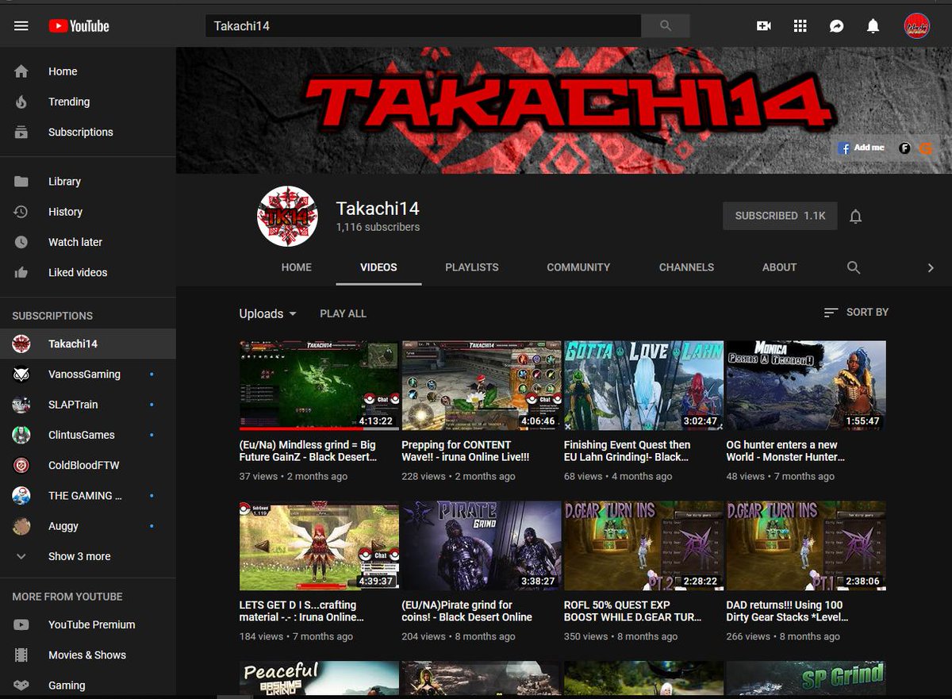Open the notifications bell in top bar
The width and height of the screenshot is (952, 699).
pos(873,26)
